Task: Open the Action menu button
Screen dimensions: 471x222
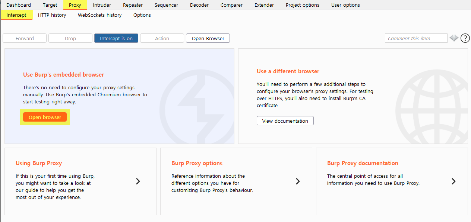Action: pos(162,38)
